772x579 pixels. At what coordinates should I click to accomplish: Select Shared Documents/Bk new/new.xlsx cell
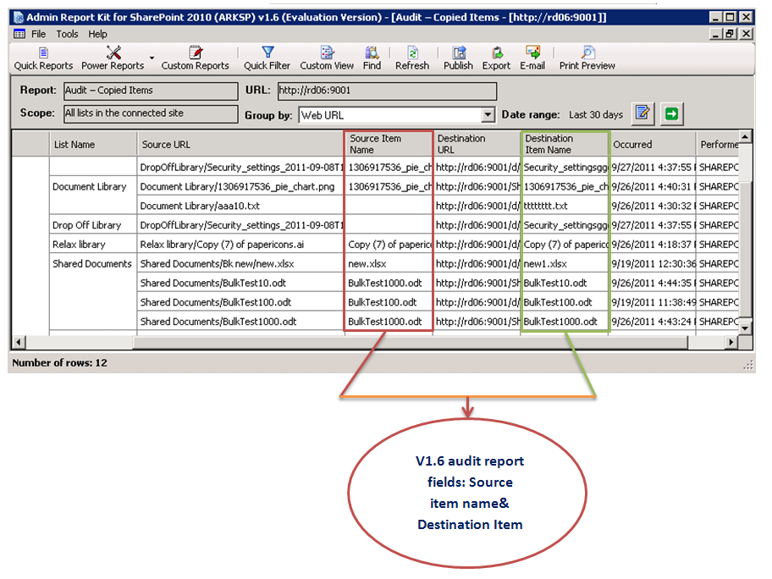240,263
